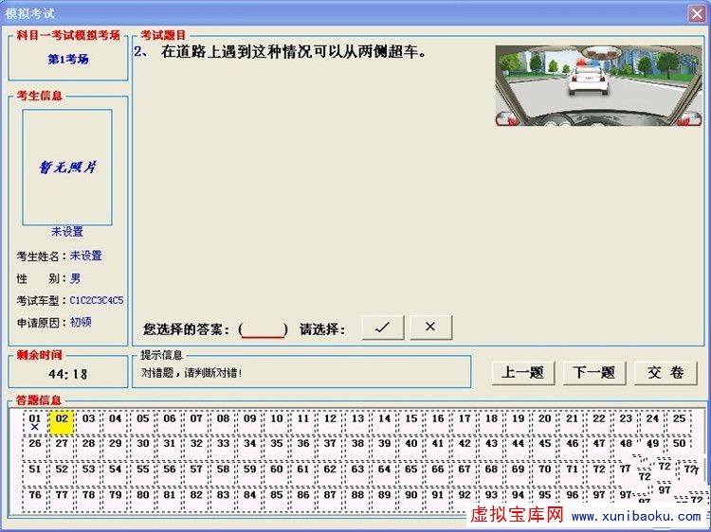
Task: Click the candidate photo placeholder 暂无照片
Action: (67, 167)
